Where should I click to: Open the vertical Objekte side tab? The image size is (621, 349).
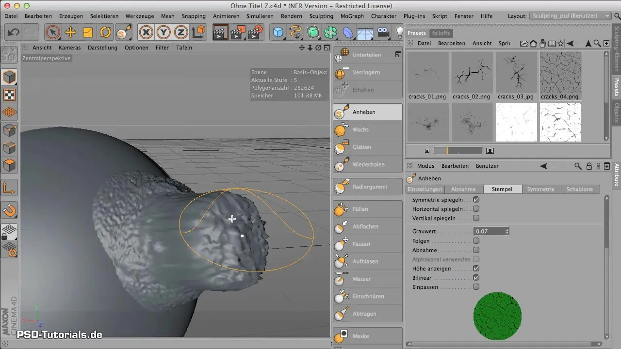pyautogui.click(x=617, y=112)
